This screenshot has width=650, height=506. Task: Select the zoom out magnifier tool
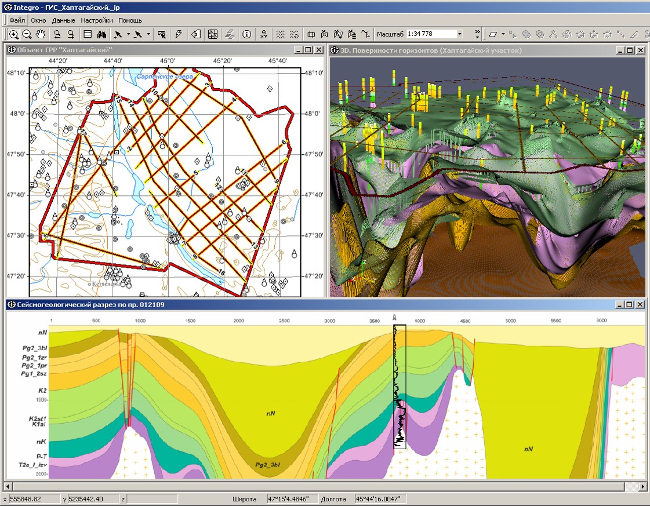click(x=27, y=34)
